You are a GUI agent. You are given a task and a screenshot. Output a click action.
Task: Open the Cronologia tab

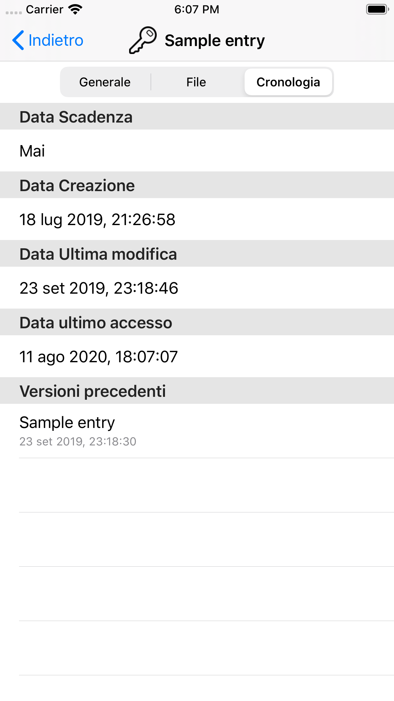[289, 82]
